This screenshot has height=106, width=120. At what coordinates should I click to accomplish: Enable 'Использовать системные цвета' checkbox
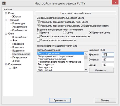pos(38,40)
